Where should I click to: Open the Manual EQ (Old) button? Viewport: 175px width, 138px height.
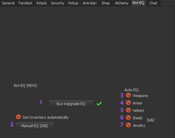click(x=35, y=126)
